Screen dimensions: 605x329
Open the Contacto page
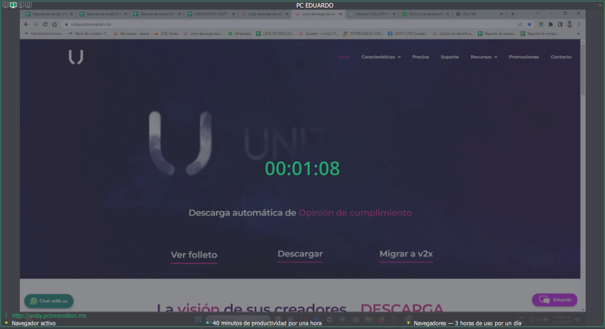(x=561, y=57)
